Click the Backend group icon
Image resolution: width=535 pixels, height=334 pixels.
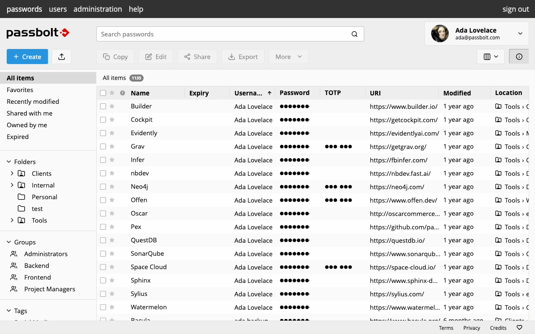14,265
